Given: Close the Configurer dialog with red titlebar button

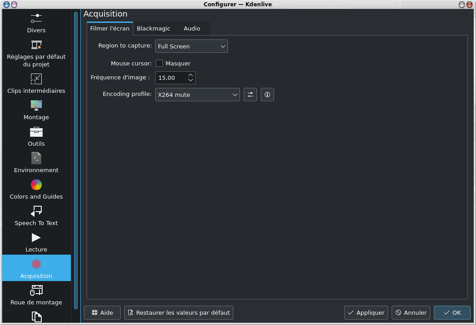Looking at the screenshot, I should coord(469,4).
